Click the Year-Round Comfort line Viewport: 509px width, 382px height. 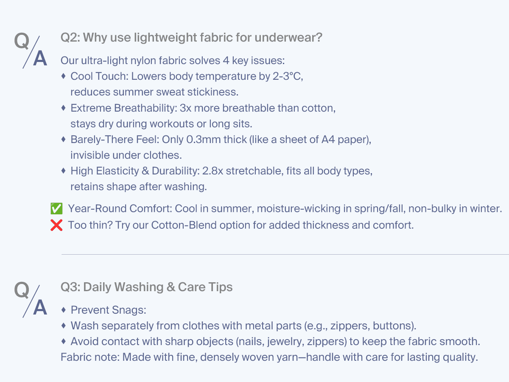click(285, 209)
